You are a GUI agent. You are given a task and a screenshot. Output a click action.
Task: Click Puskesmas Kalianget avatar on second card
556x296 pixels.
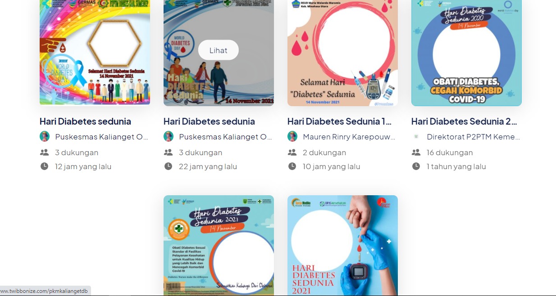click(x=169, y=136)
